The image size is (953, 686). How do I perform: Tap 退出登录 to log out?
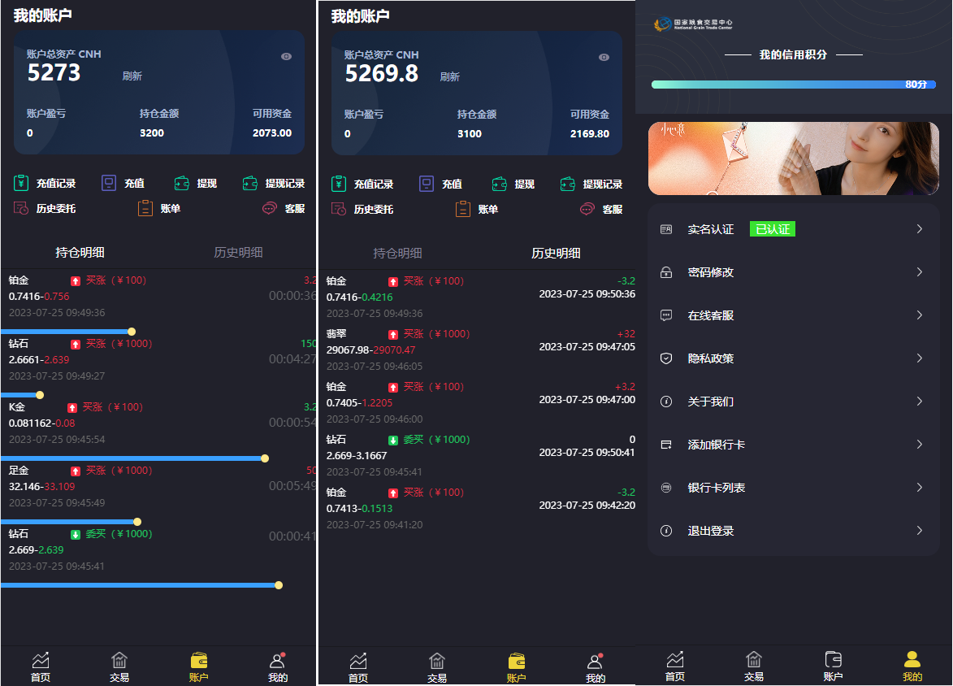[792, 530]
